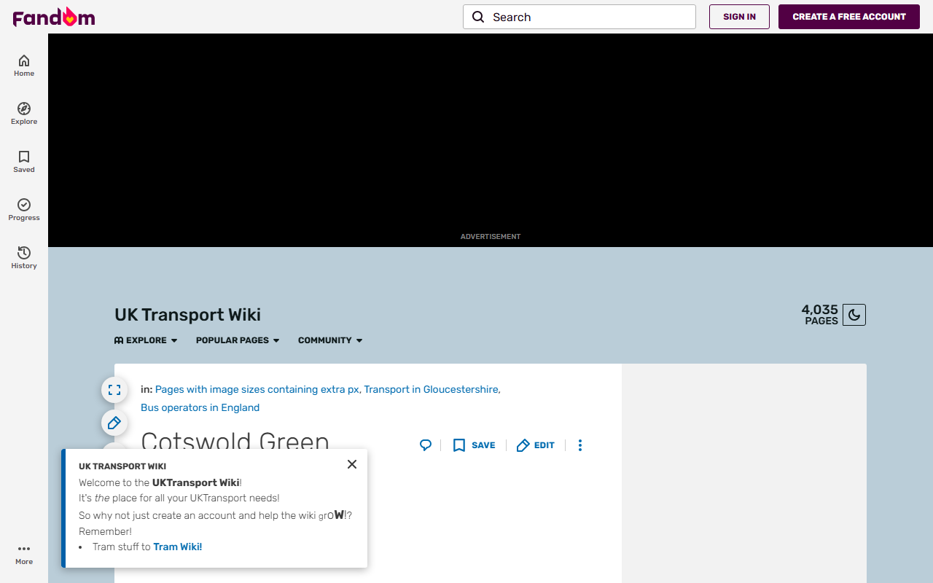
Task: Open 'Pages with image sizes containing extra px' category
Action: coord(257,389)
